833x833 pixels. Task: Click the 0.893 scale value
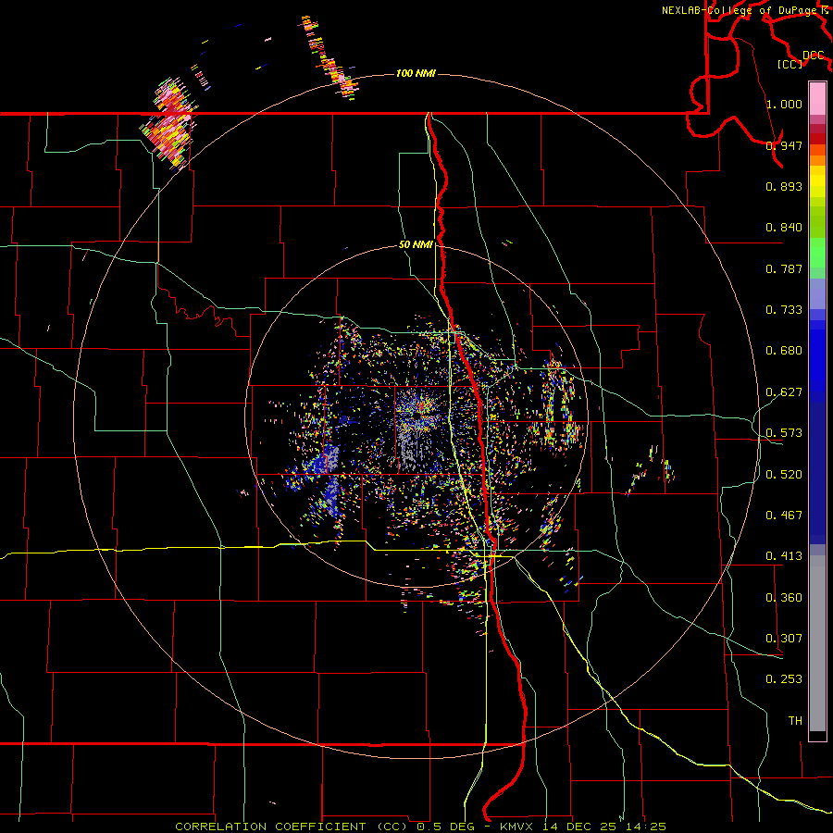784,186
